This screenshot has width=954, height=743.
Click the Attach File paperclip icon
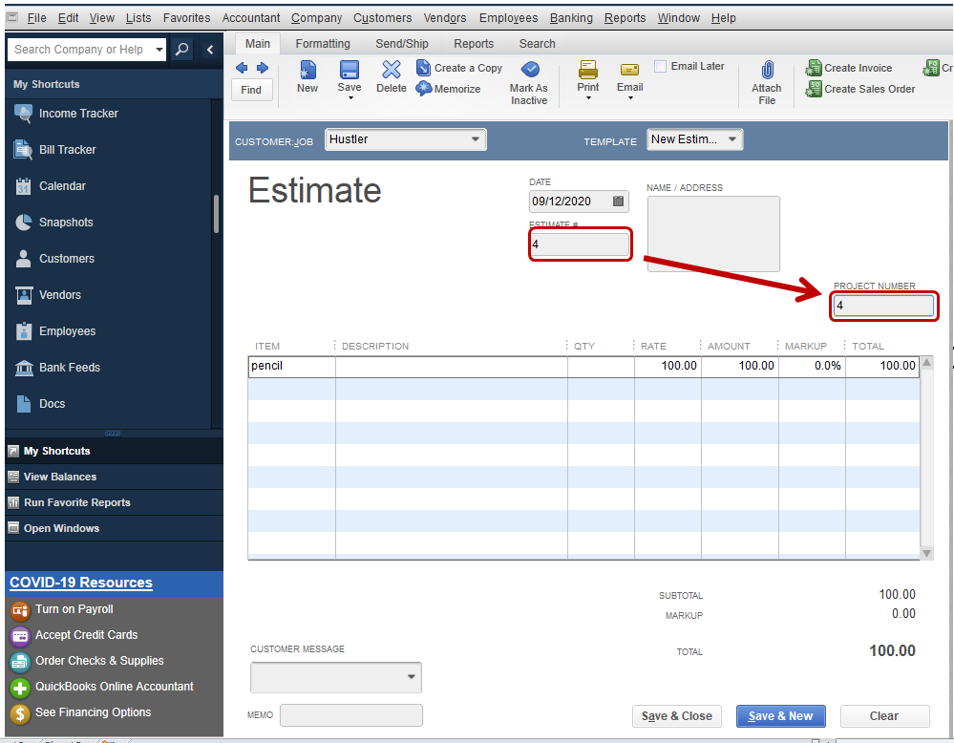(767, 70)
